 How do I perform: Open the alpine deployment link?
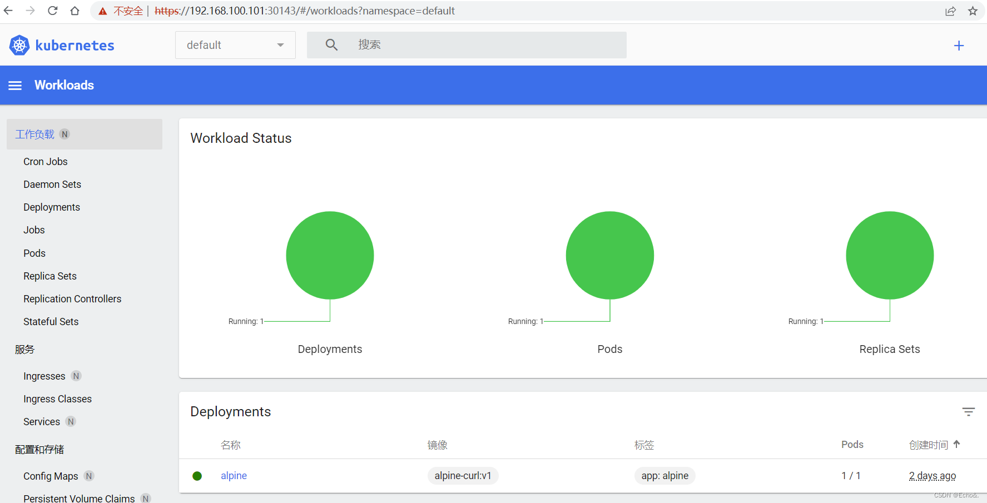[234, 476]
